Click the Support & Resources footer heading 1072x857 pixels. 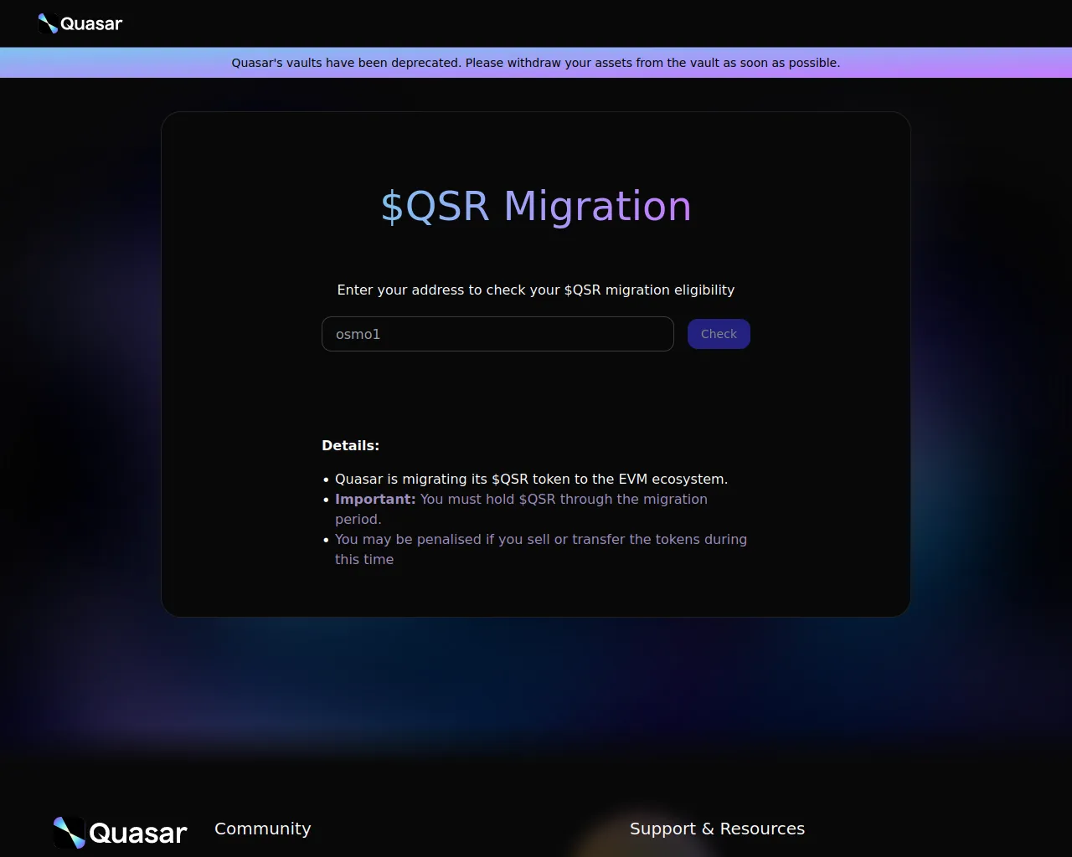[x=717, y=829]
